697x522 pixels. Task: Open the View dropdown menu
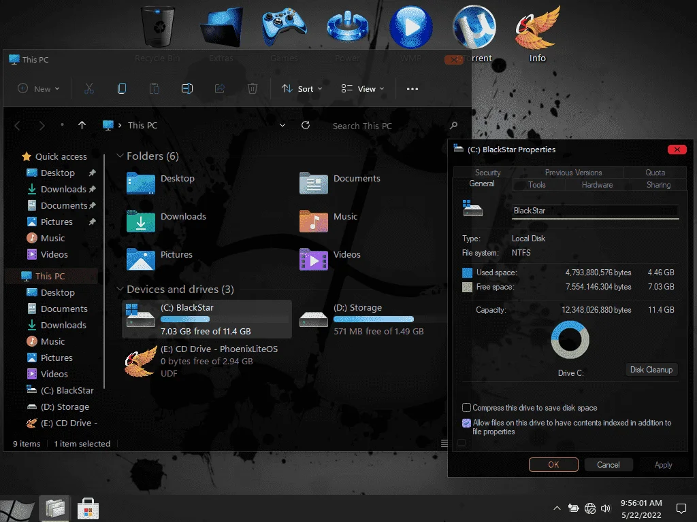363,89
